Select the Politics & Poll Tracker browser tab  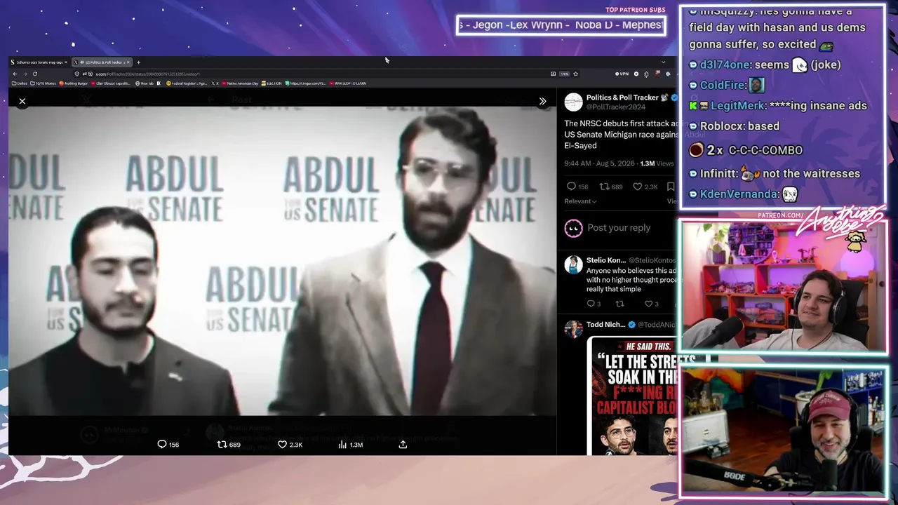tap(102, 62)
